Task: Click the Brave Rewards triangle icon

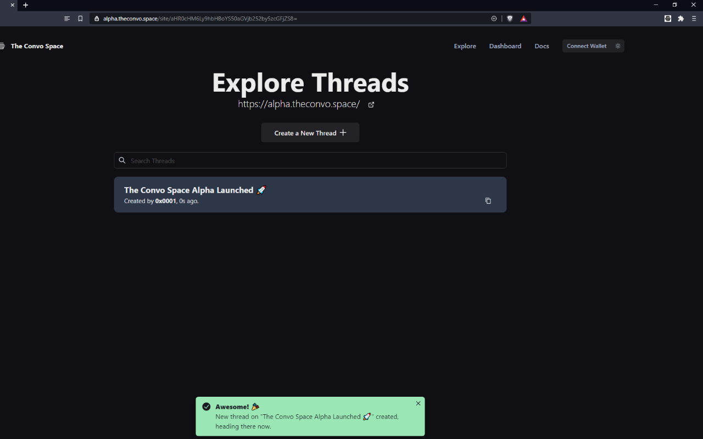Action: point(523,18)
